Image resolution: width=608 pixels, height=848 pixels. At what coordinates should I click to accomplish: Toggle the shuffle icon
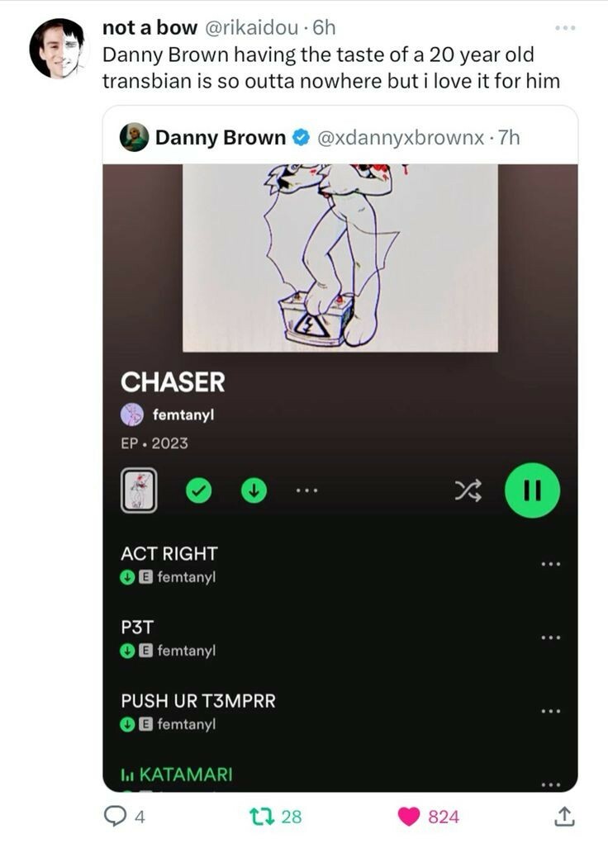[468, 490]
